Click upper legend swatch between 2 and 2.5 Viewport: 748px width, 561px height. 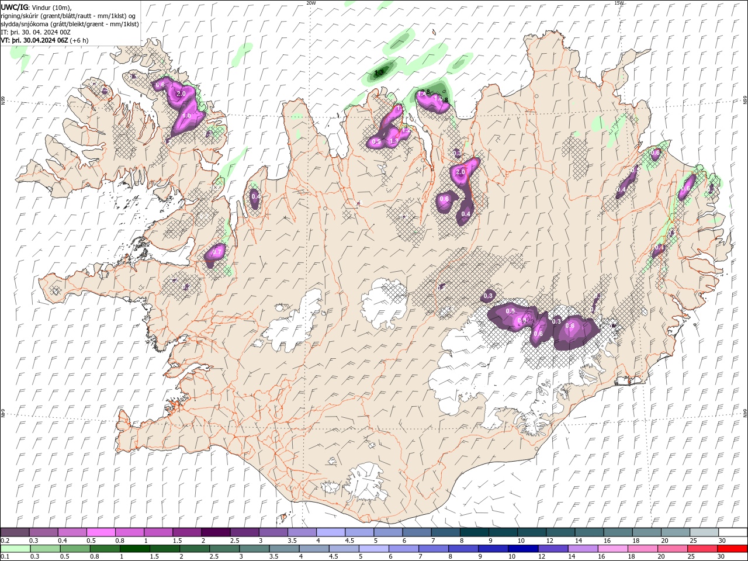216,532
